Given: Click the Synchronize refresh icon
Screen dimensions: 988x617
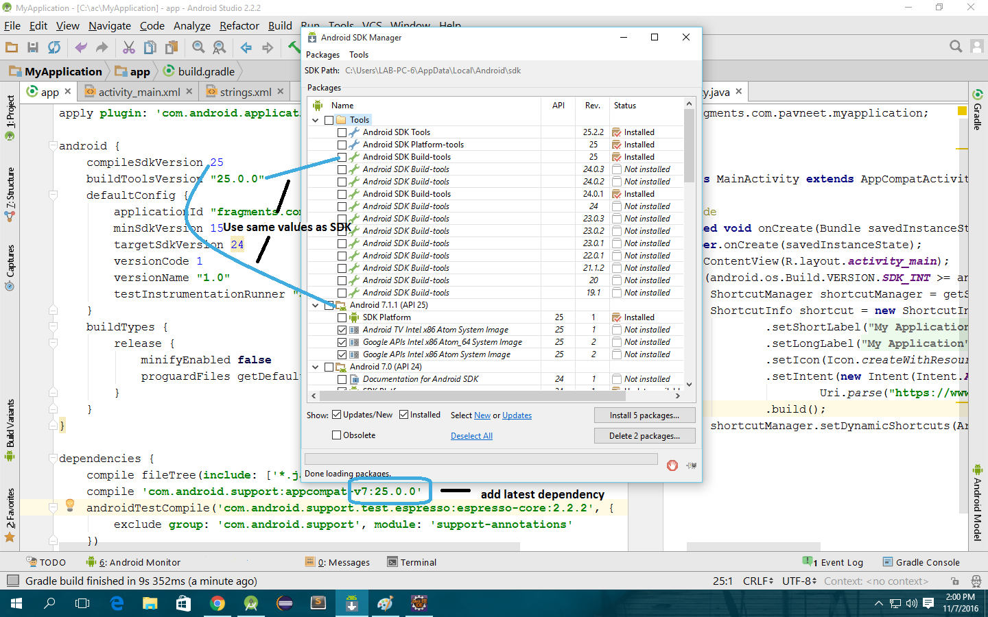Looking at the screenshot, I should [x=54, y=47].
